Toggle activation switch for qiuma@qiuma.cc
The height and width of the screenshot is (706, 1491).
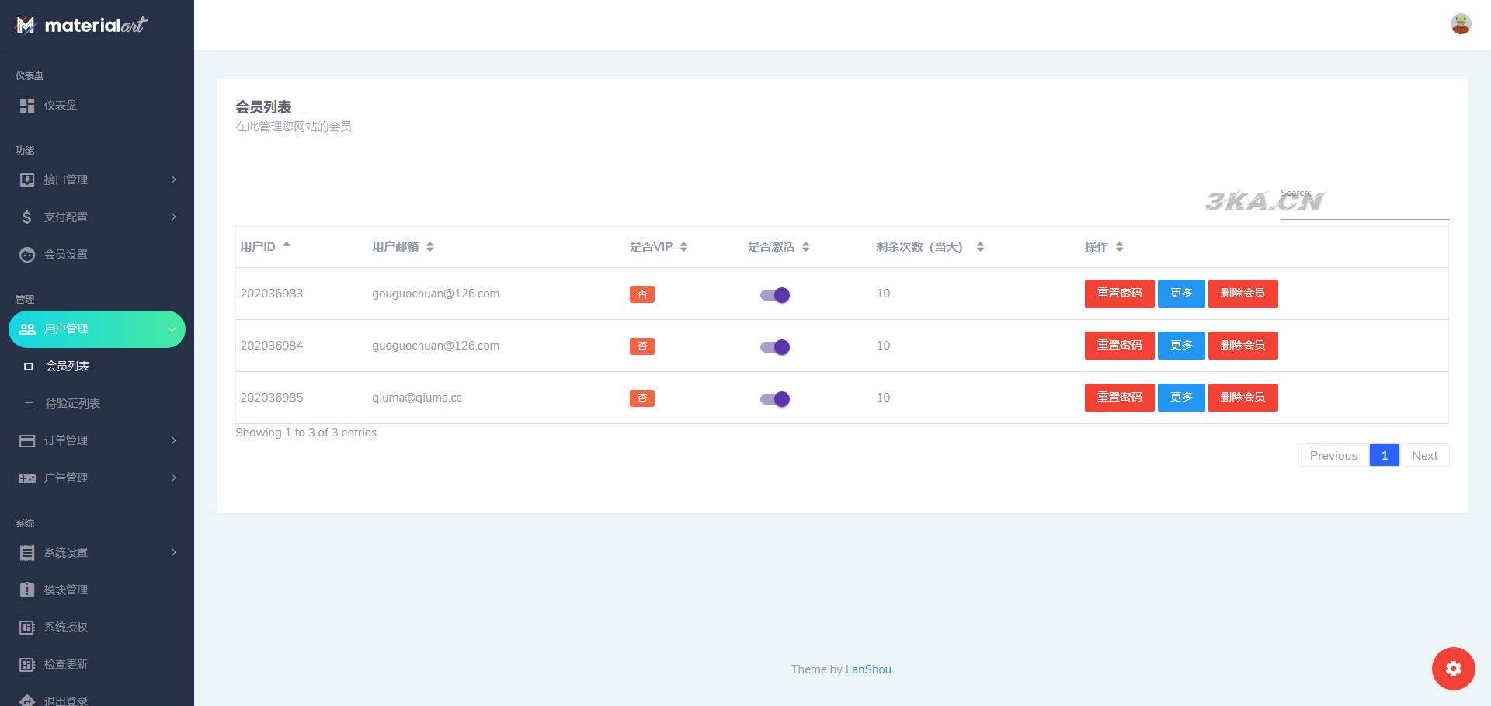775,399
